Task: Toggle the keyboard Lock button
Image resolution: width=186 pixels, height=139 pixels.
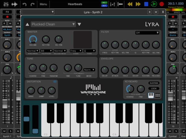Action: point(153,88)
